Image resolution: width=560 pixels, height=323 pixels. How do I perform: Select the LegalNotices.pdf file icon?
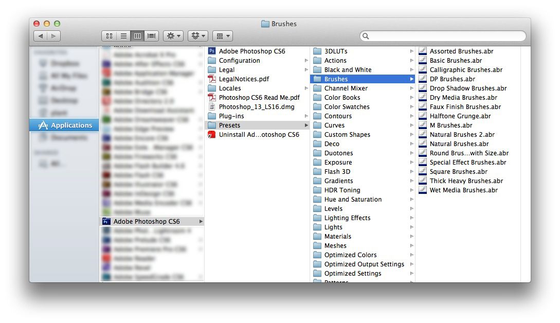click(212, 79)
